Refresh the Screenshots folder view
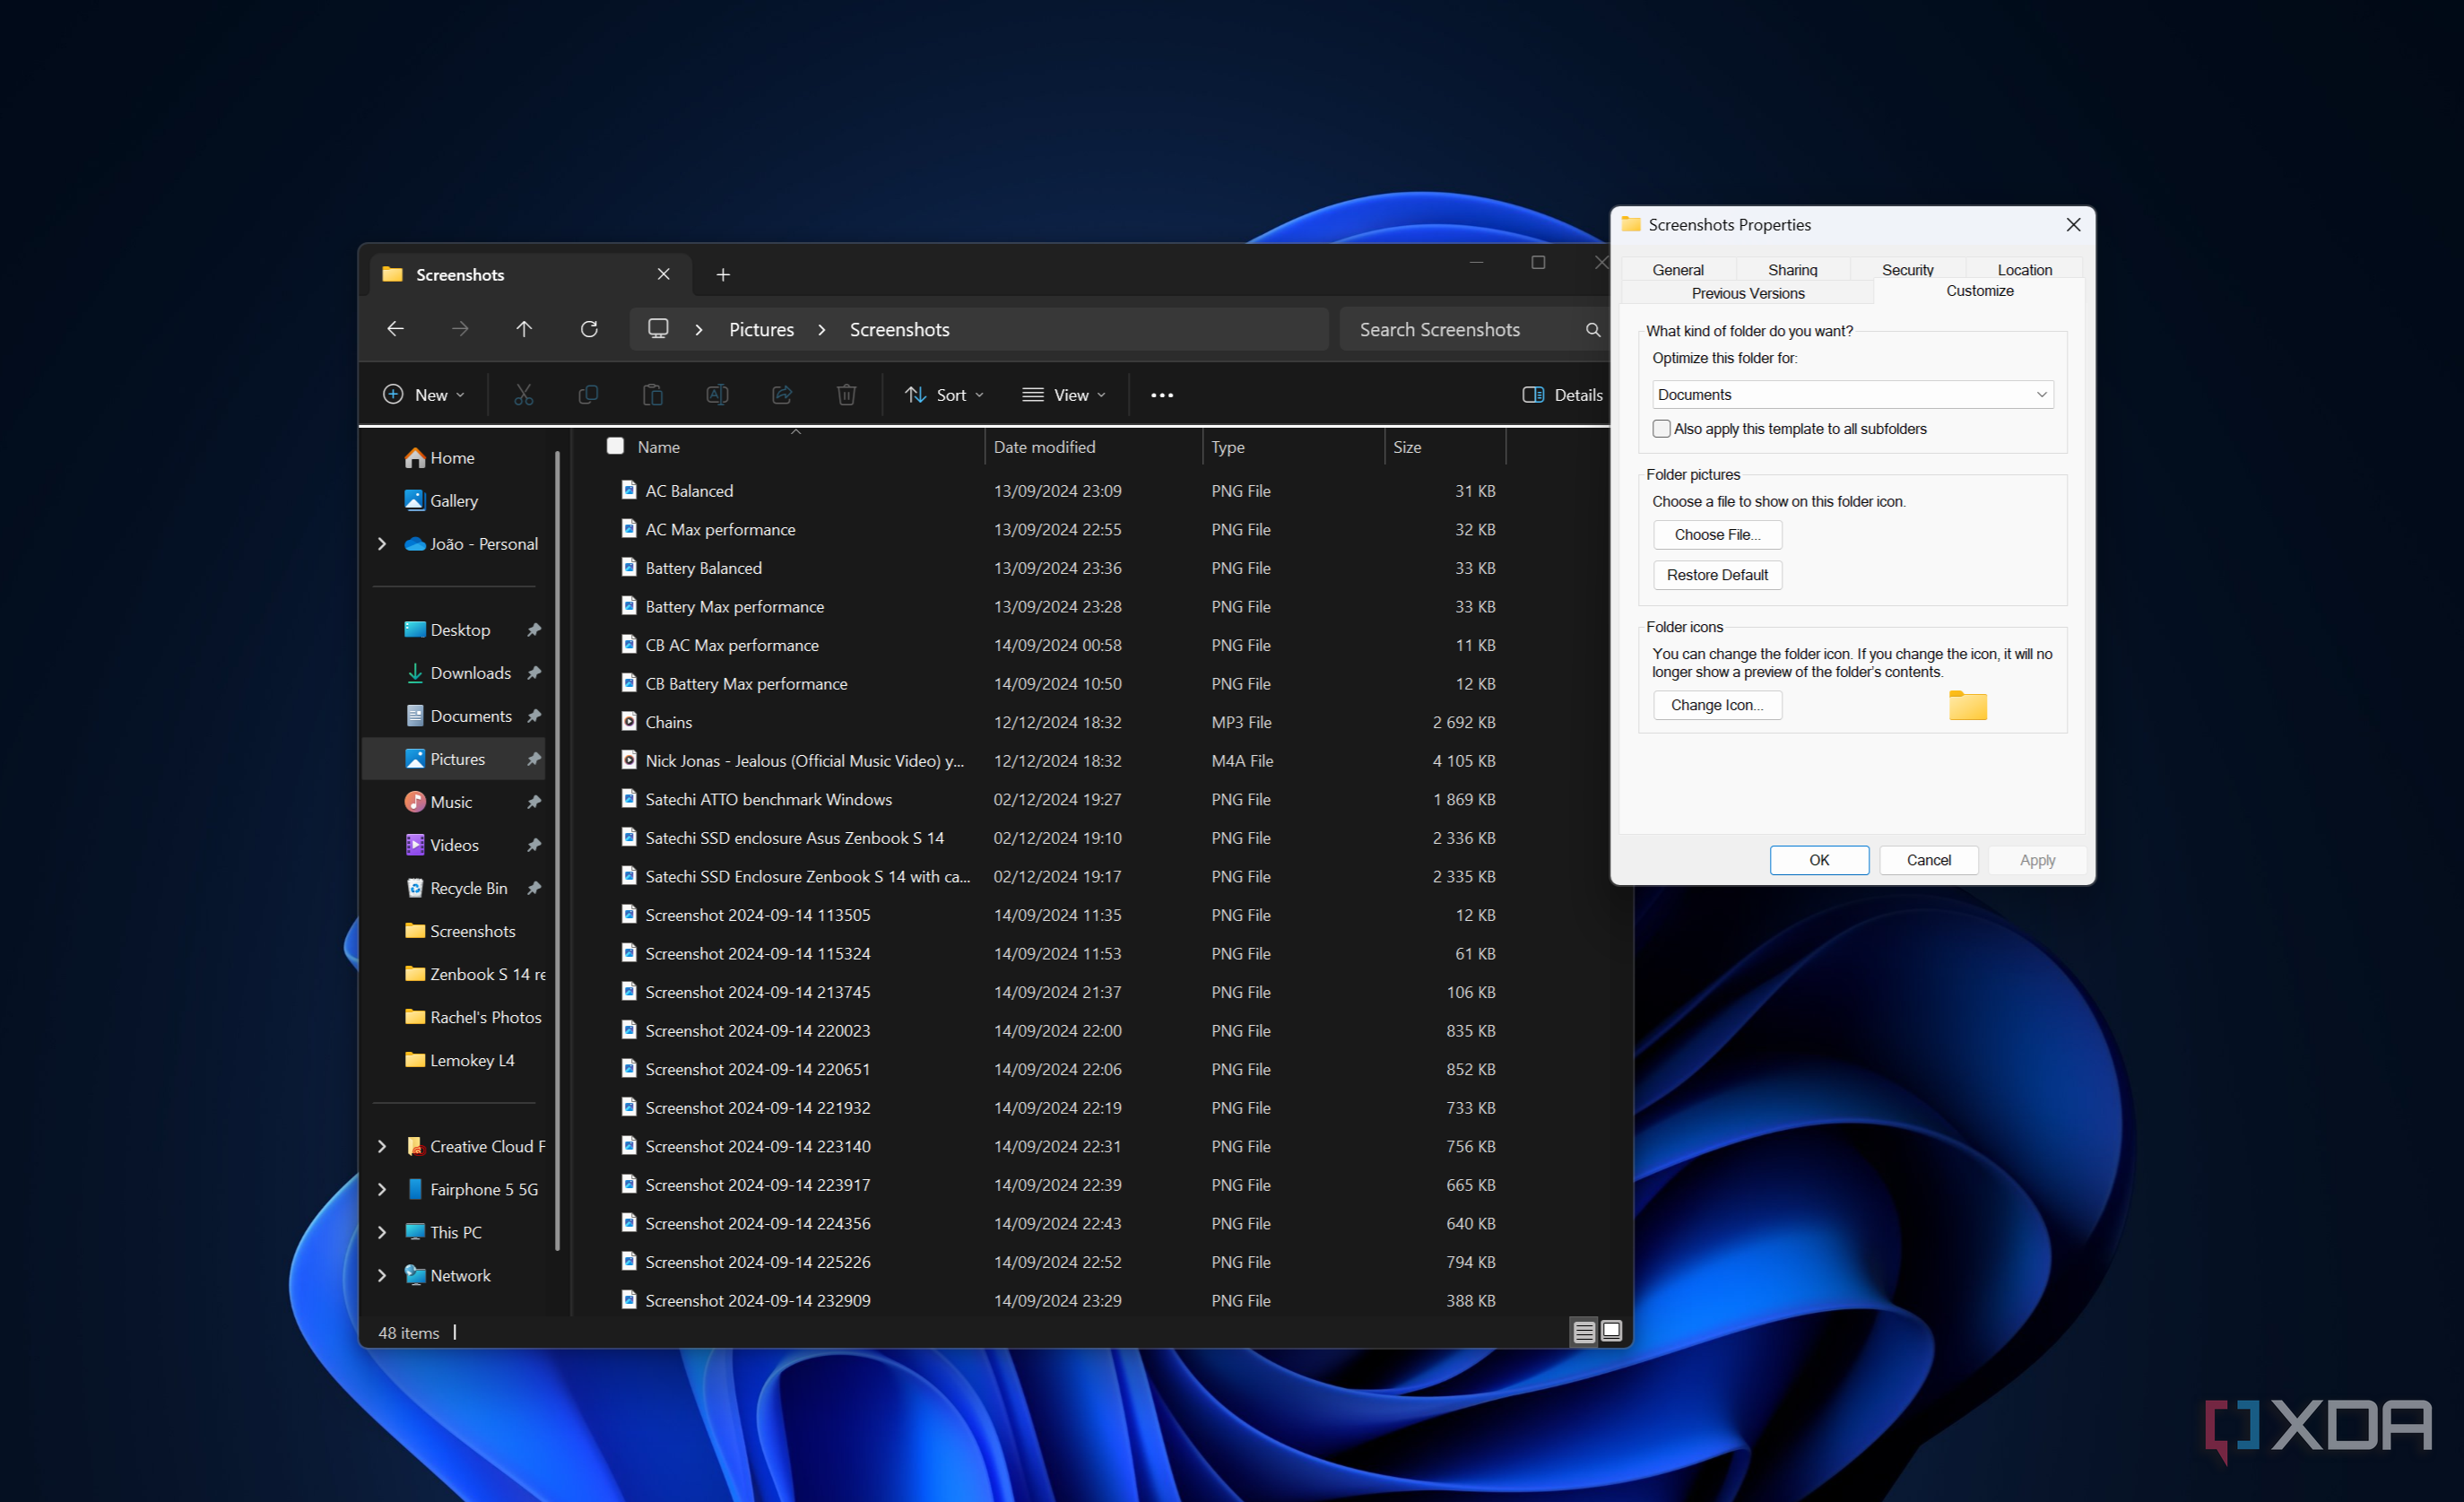 pyautogui.click(x=589, y=329)
